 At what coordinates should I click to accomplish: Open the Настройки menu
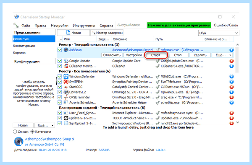click(60, 25)
